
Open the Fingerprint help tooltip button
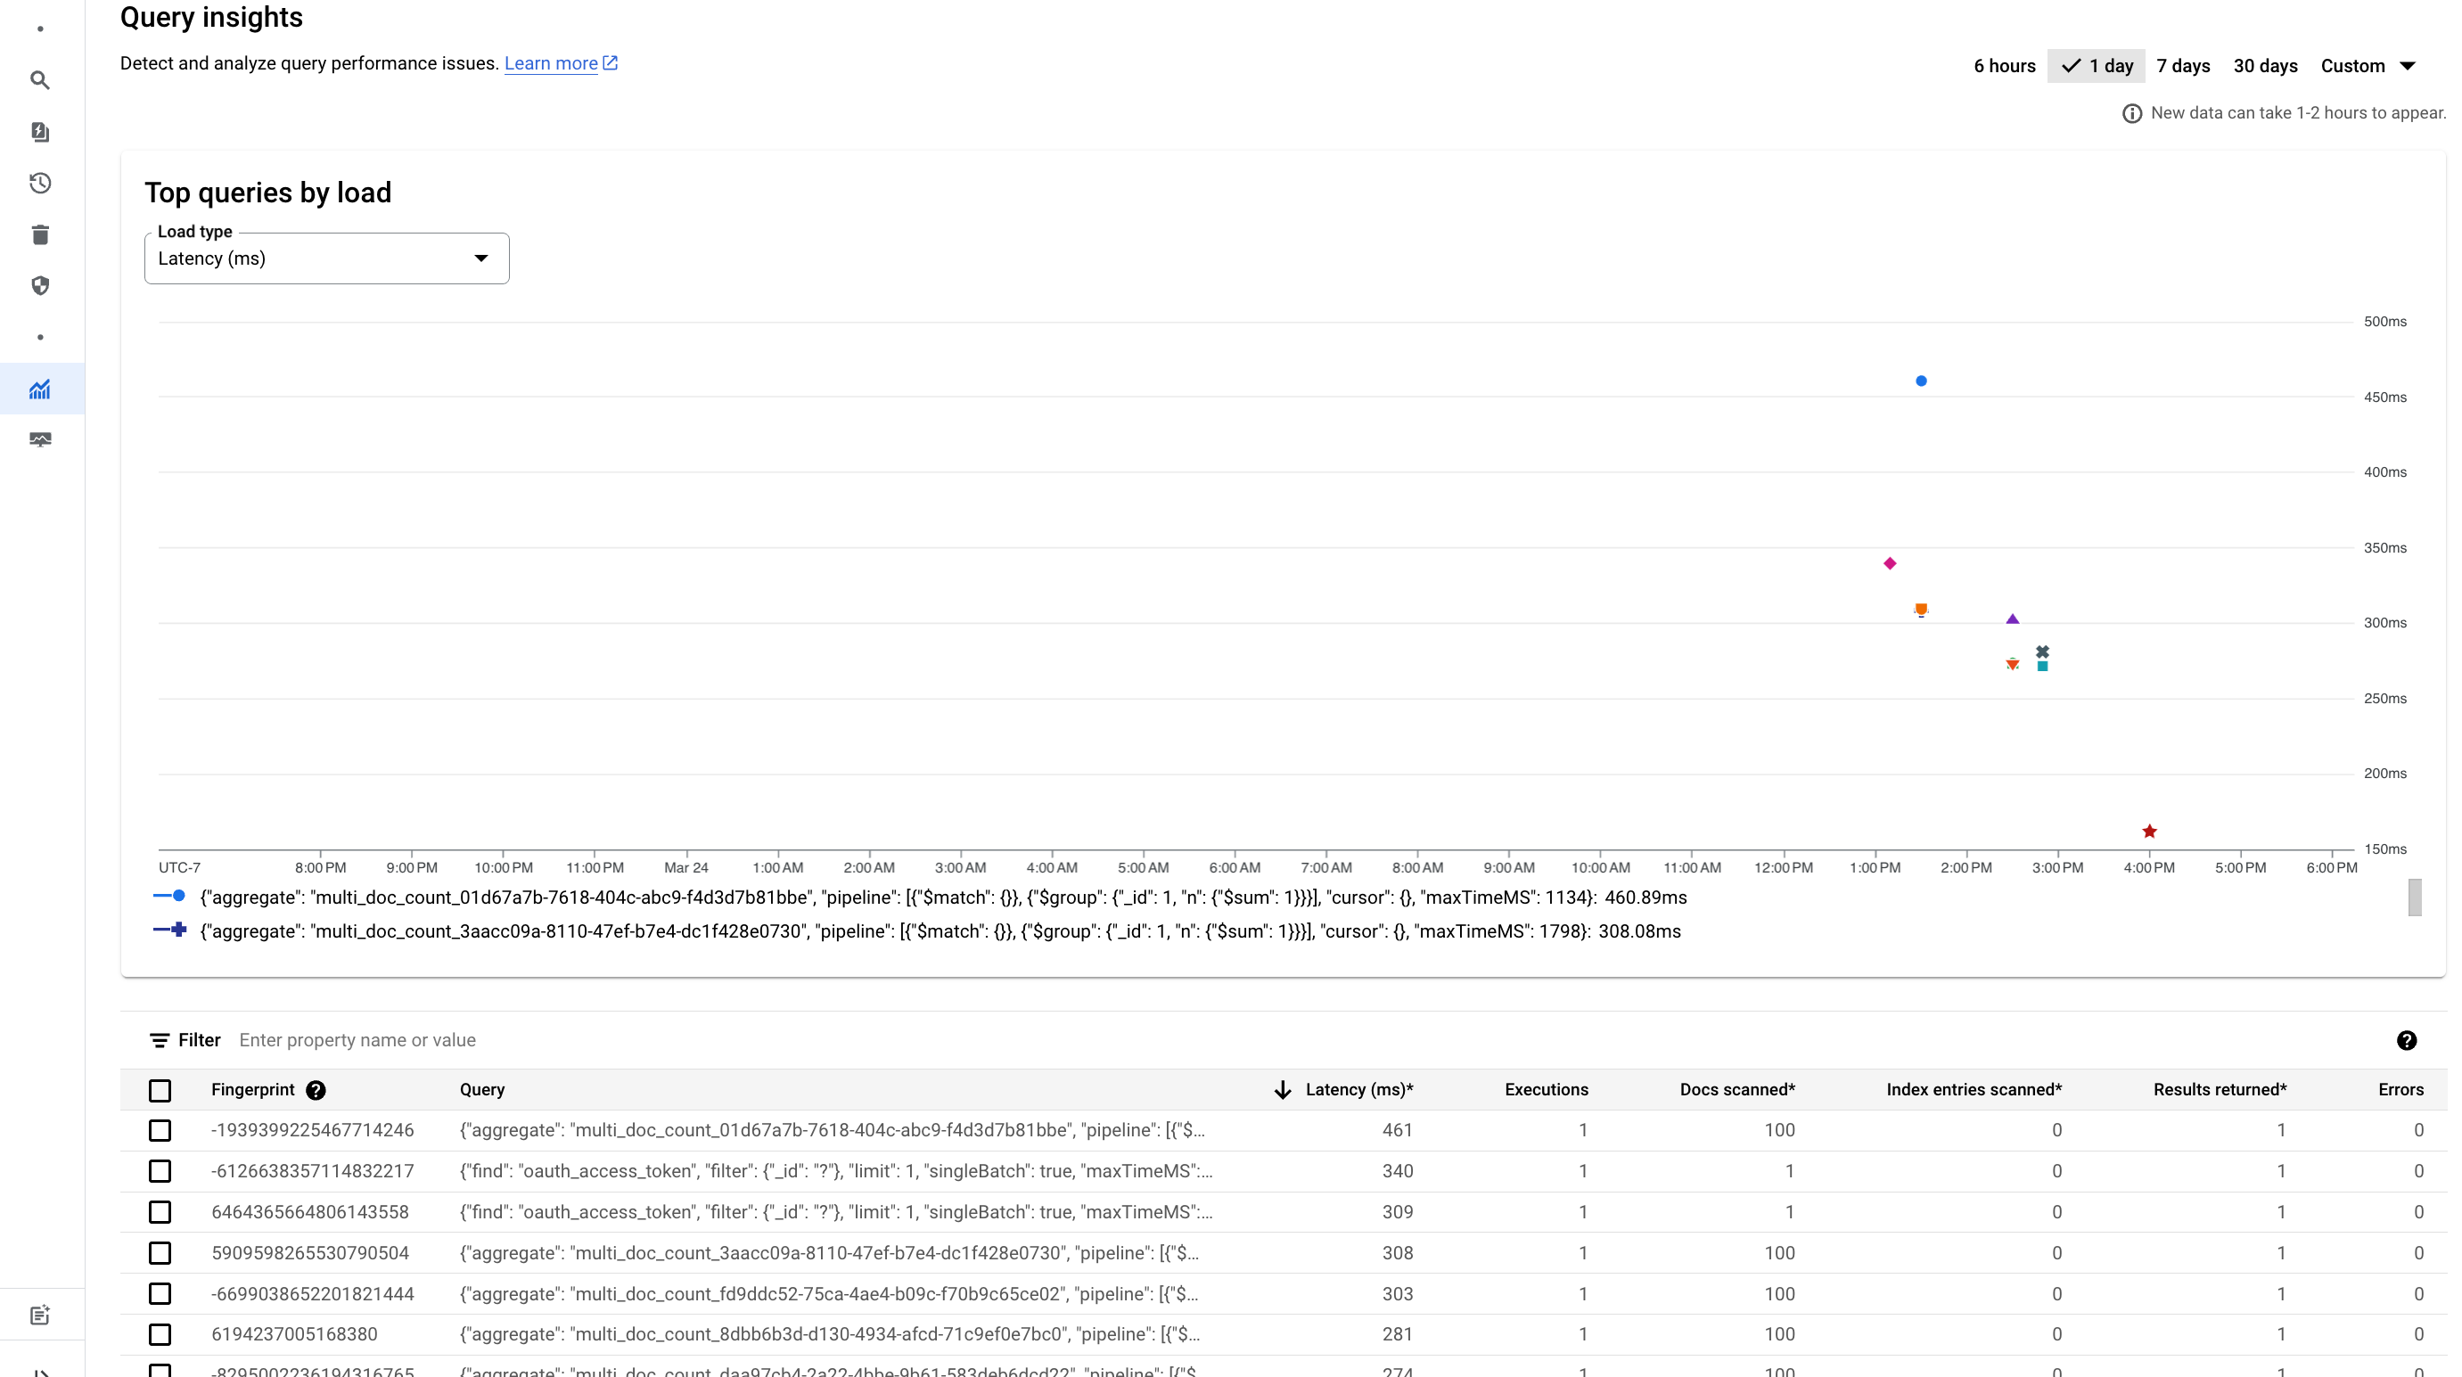(x=316, y=1089)
